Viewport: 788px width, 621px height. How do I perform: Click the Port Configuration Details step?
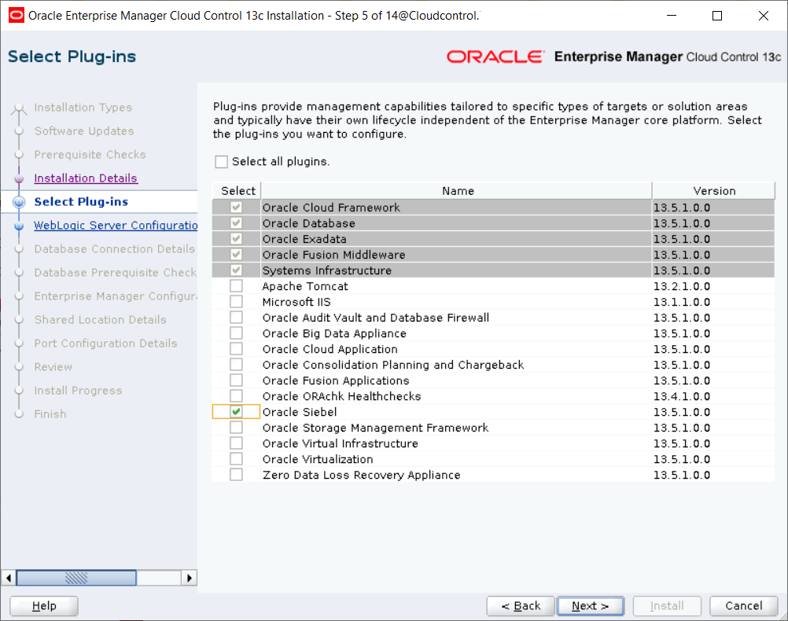[105, 344]
